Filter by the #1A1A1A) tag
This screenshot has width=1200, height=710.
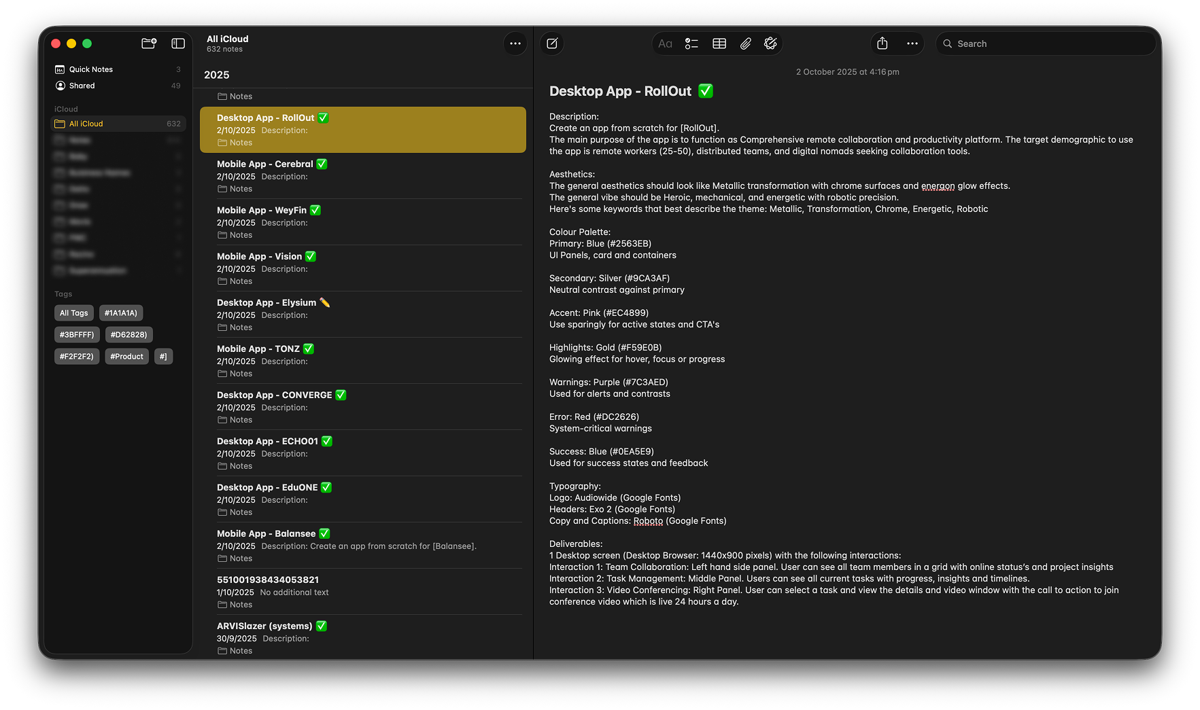pos(121,313)
